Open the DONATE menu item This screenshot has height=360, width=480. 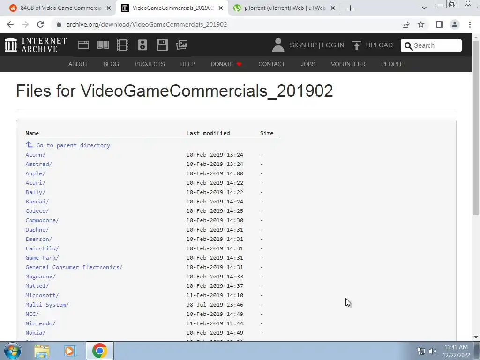[x=226, y=64]
